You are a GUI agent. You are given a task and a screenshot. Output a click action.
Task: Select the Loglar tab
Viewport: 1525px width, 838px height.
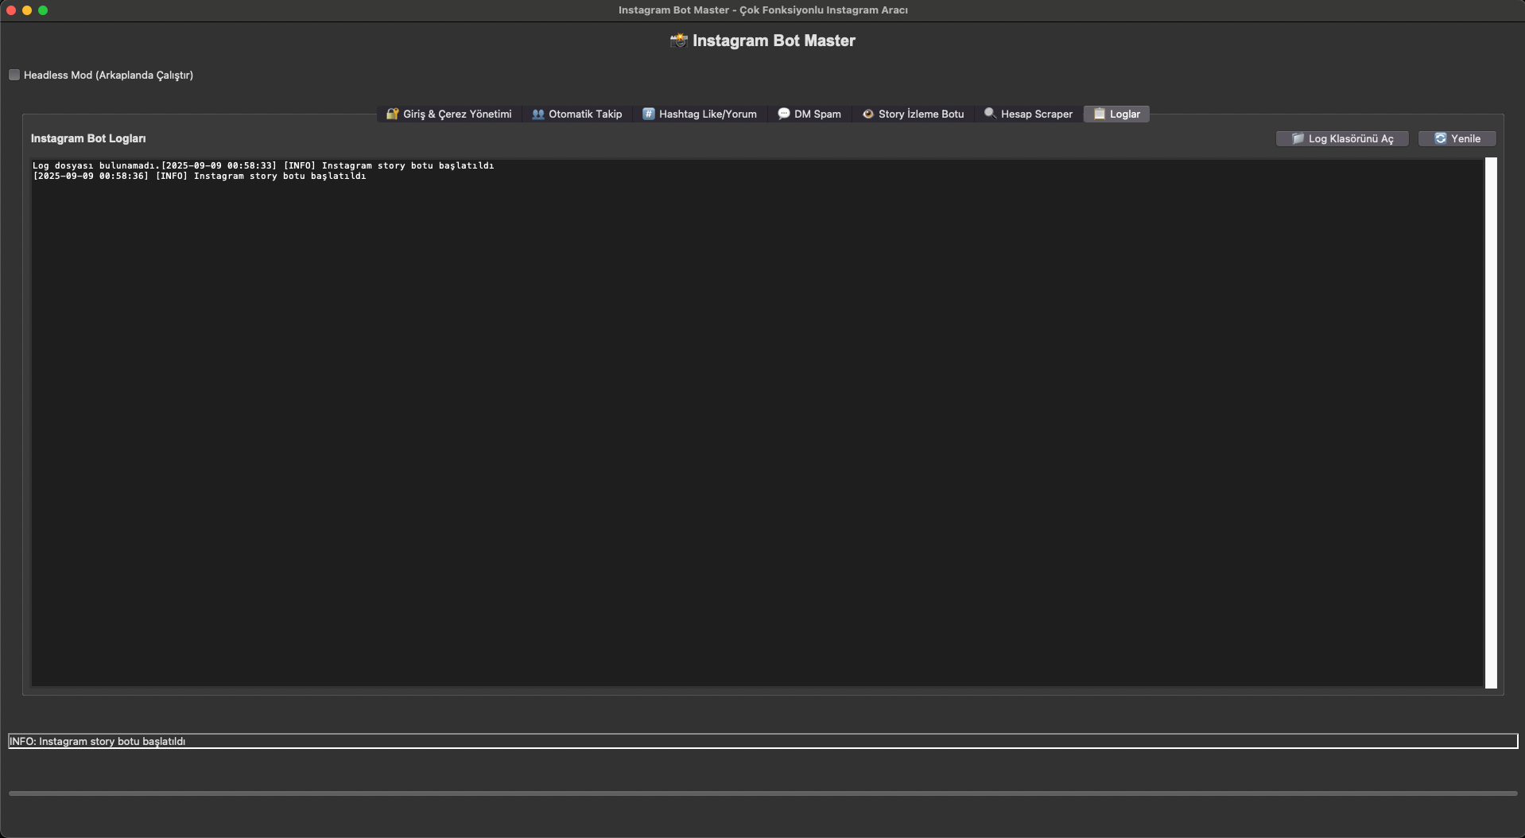pyautogui.click(x=1116, y=114)
